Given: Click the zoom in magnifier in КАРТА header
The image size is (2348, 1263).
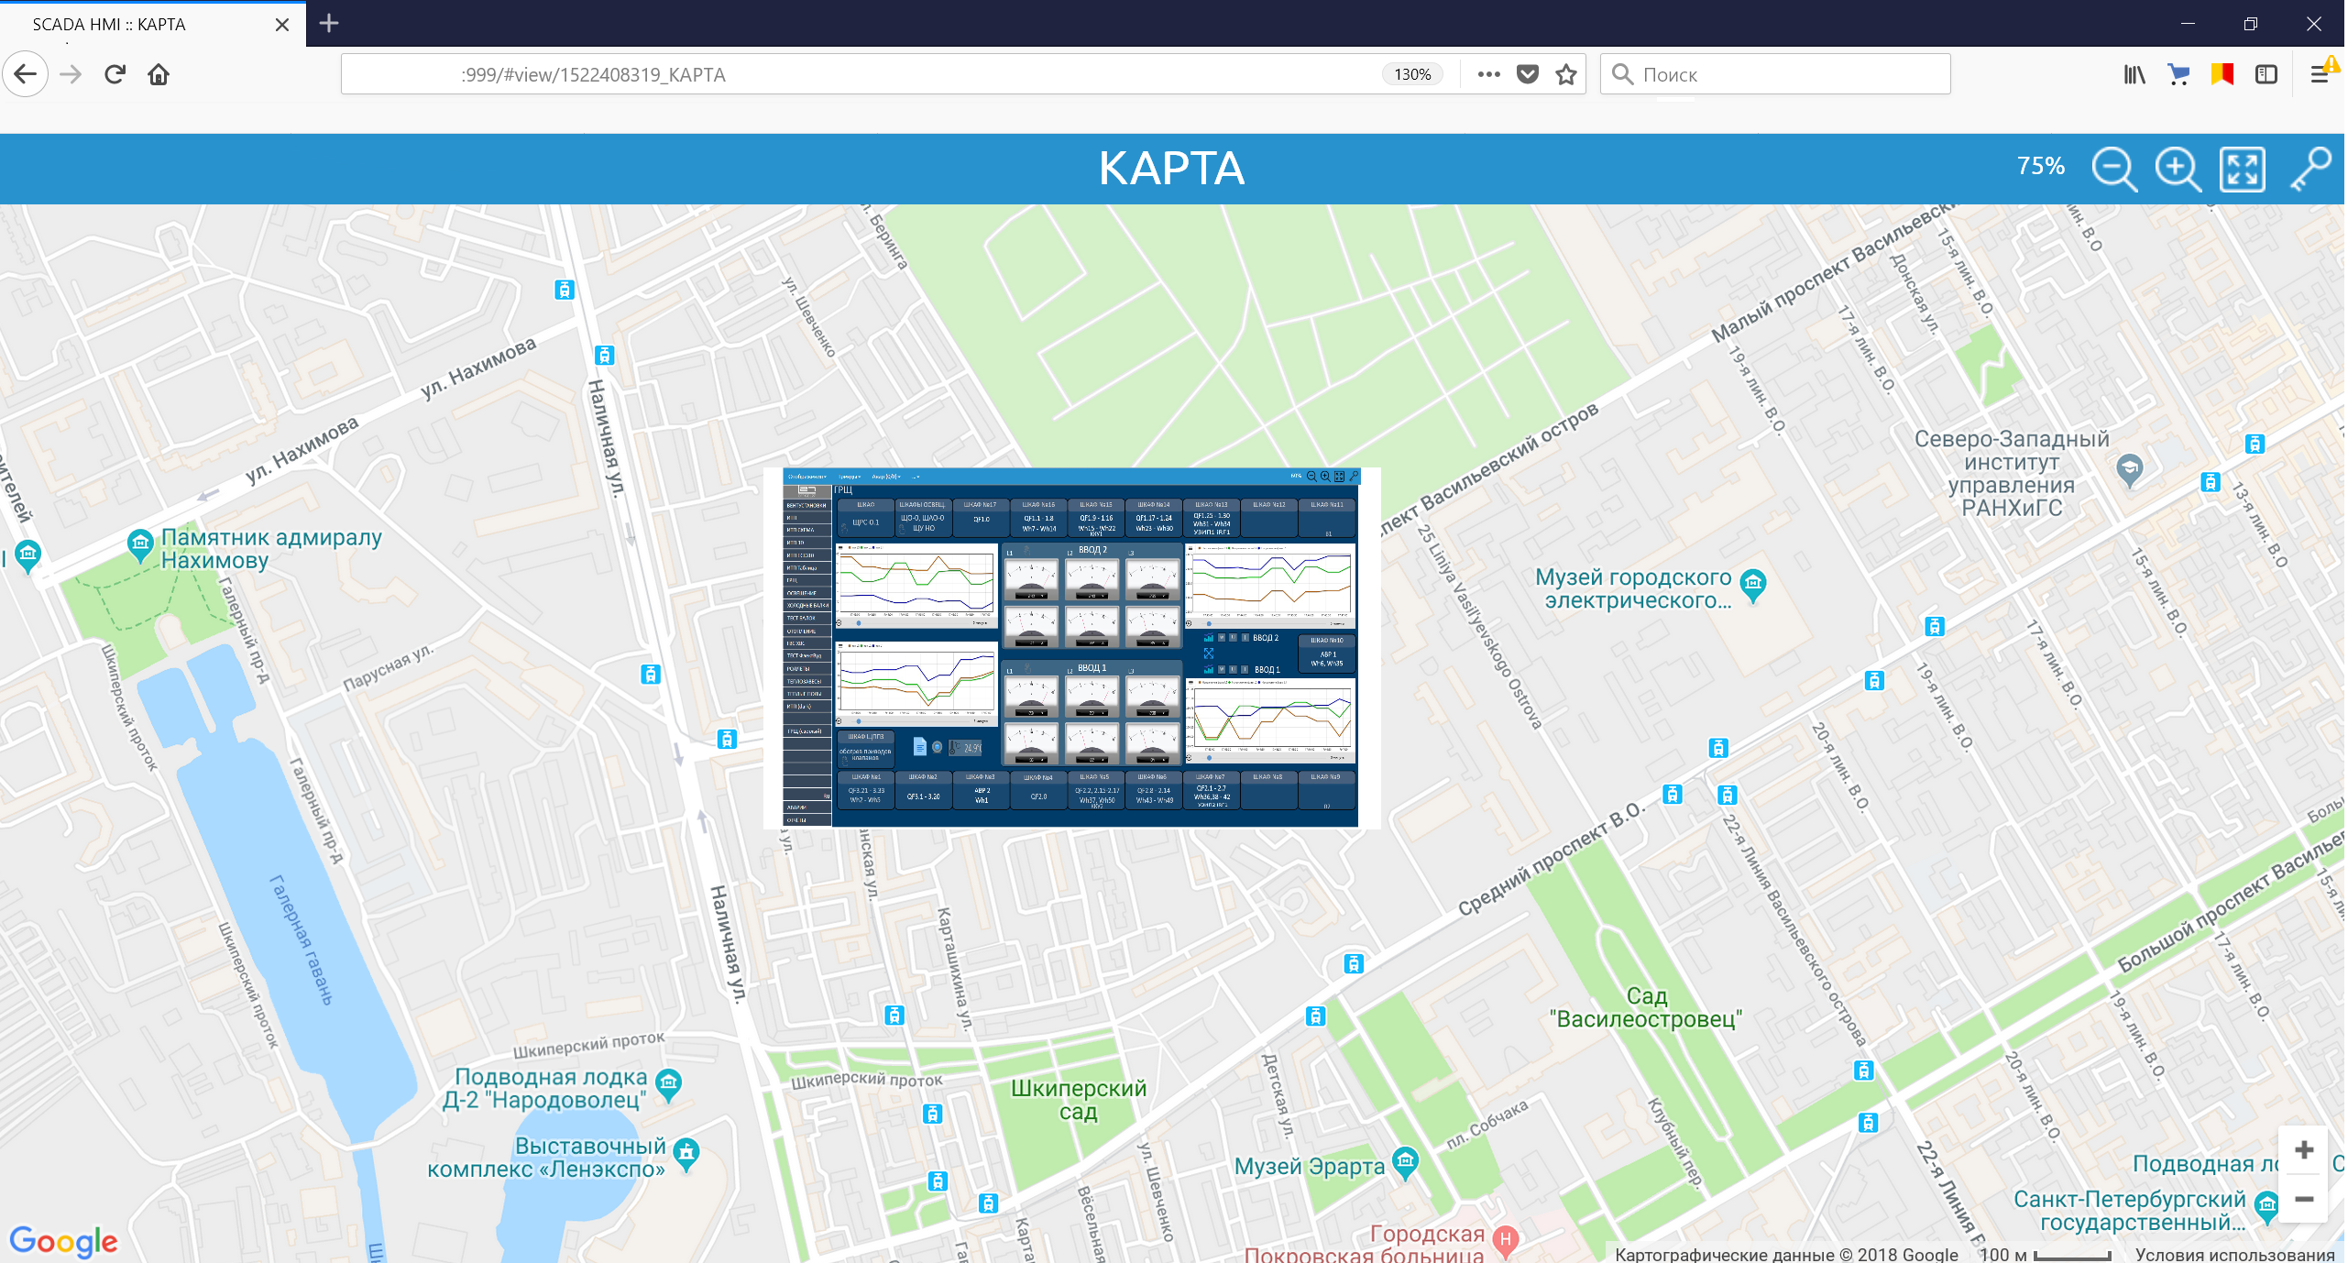Looking at the screenshot, I should (2178, 169).
